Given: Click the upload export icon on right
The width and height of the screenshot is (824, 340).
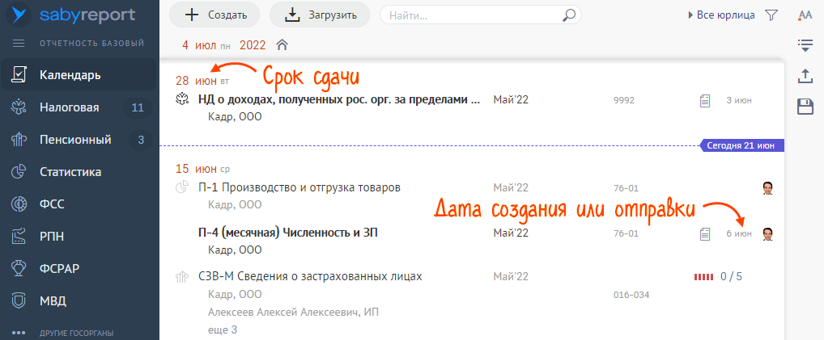Looking at the screenshot, I should click(805, 77).
